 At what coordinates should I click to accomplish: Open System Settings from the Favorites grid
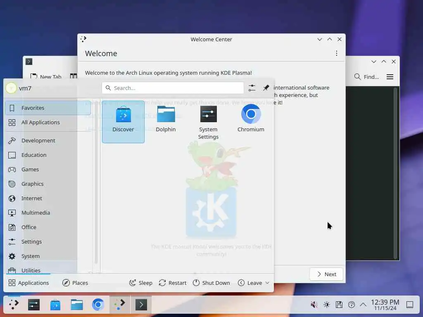[208, 122]
